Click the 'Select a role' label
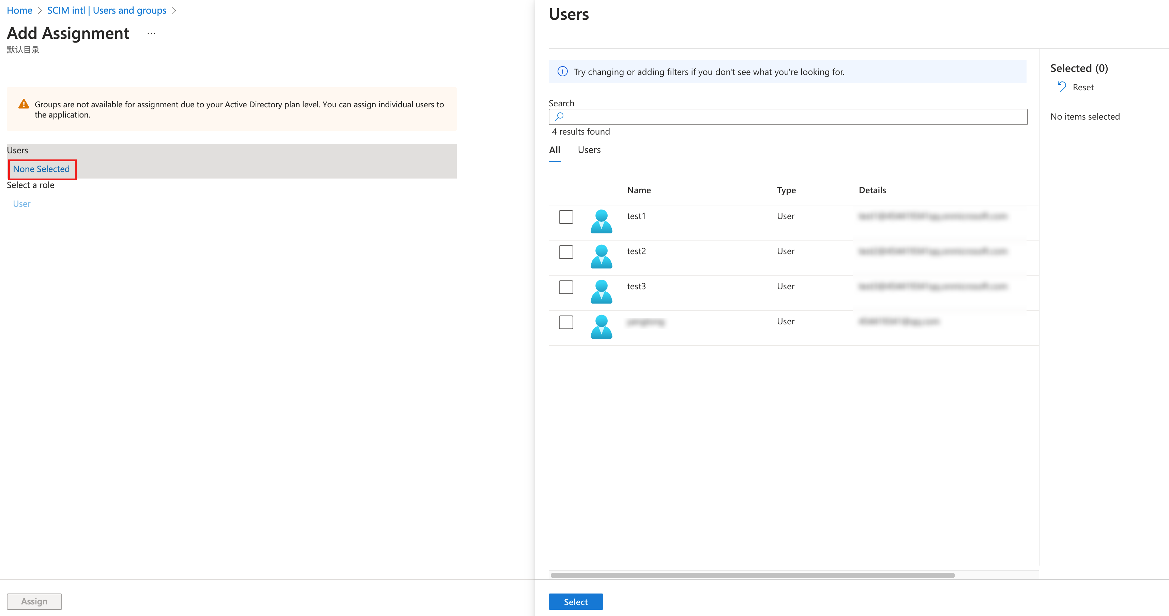Screen dimensions: 1169x616 30,185
